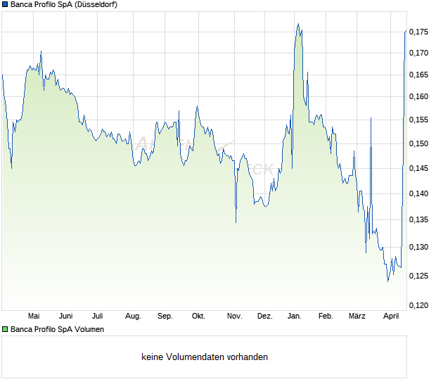Click the 0,155 price axis value
Screen dimensions: 436x384
click(418, 120)
